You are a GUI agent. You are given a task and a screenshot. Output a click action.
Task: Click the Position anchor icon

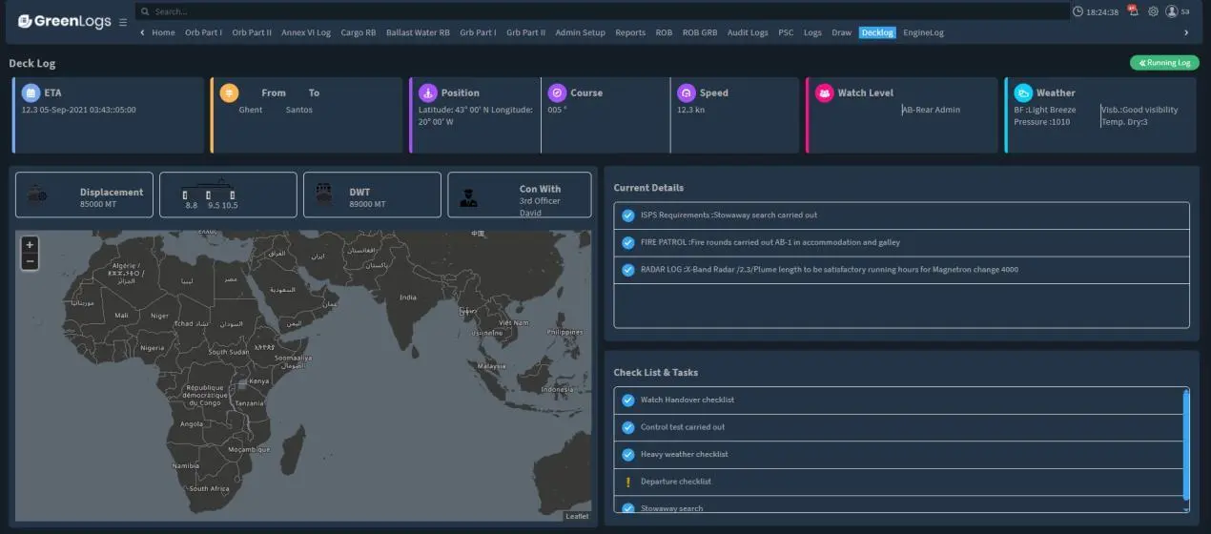tap(427, 92)
